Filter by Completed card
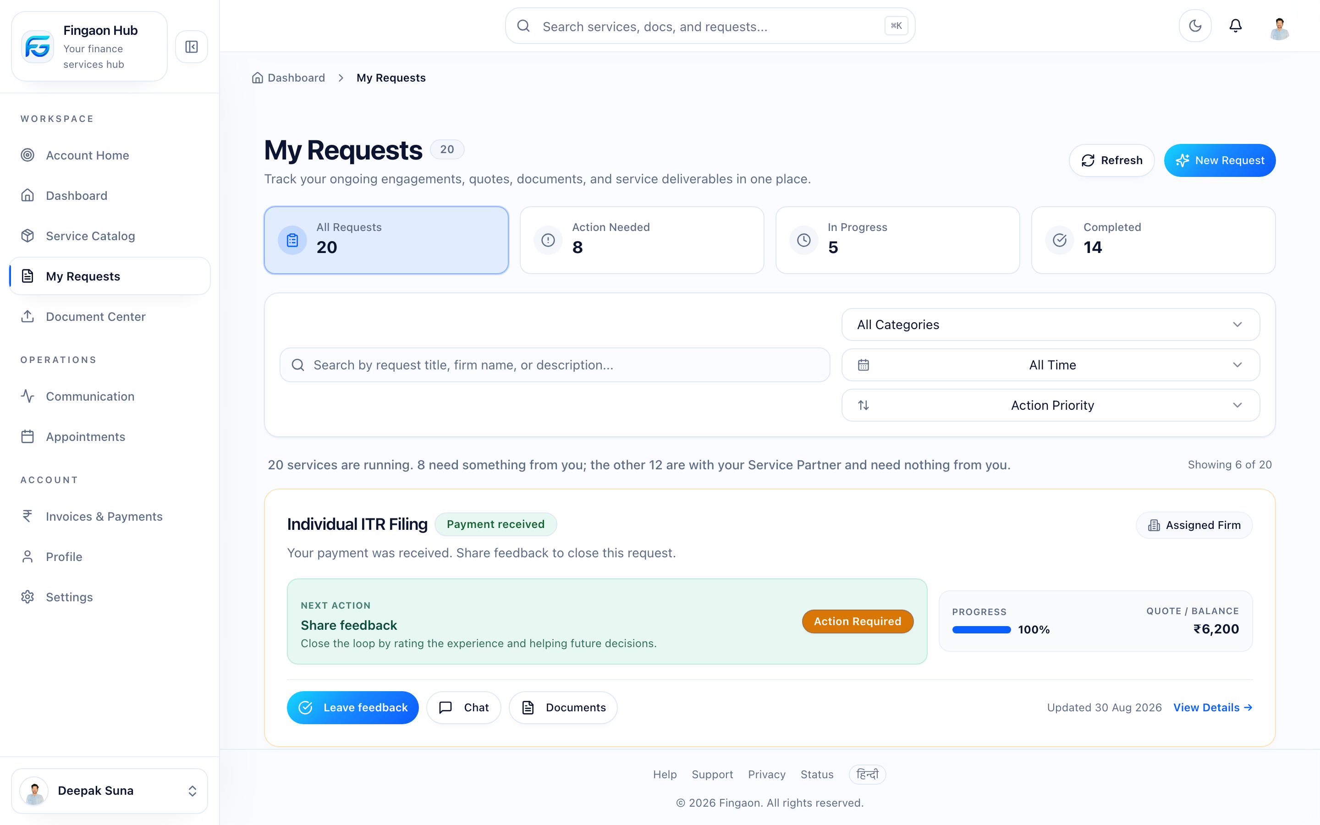1320x825 pixels. 1153,240
